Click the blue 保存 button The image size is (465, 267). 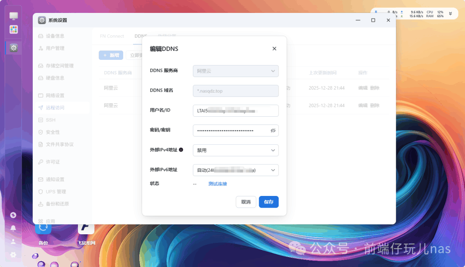[269, 202]
